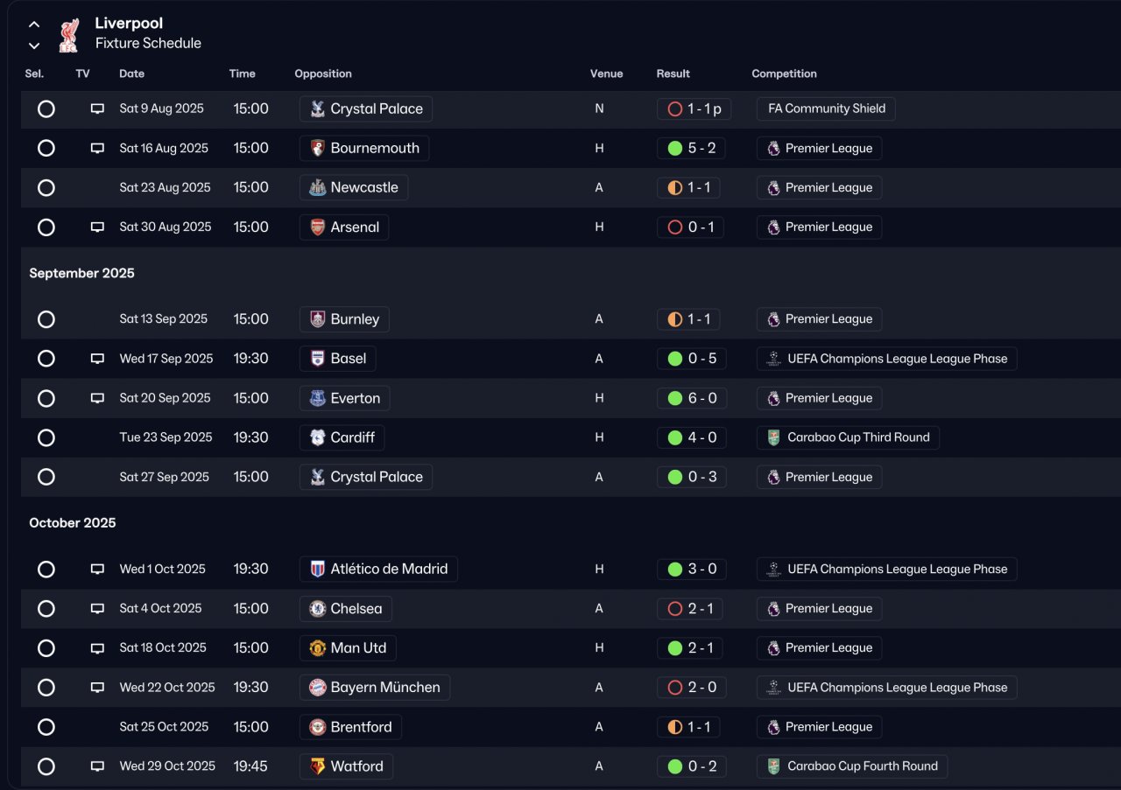Click the Bayern München club badge
Screen dimensions: 1121x790
pos(317,688)
